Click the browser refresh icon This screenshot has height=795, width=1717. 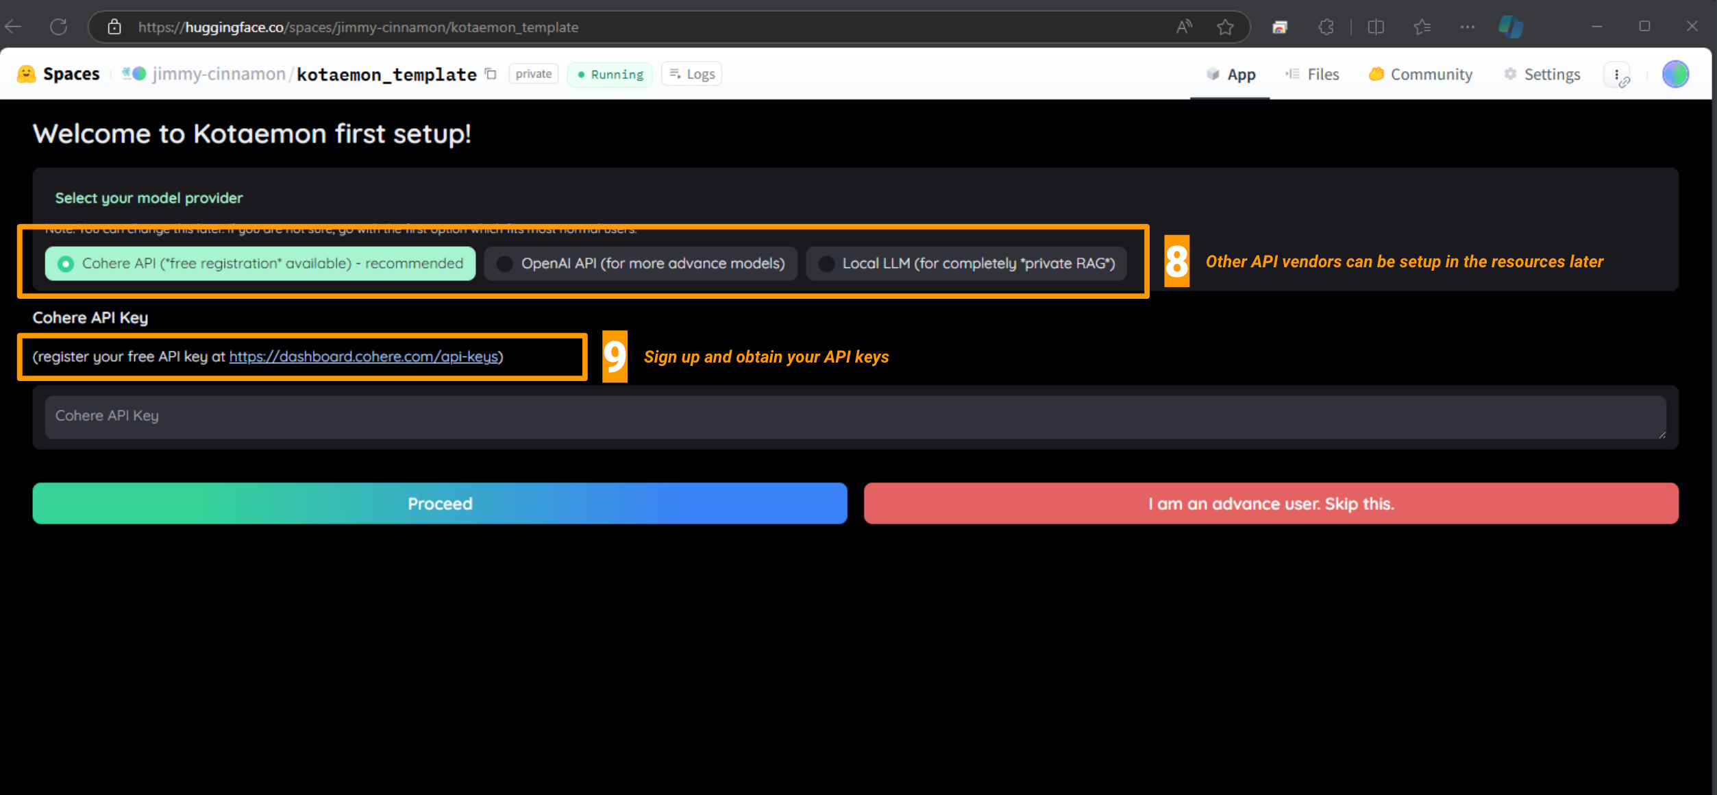[x=59, y=27]
